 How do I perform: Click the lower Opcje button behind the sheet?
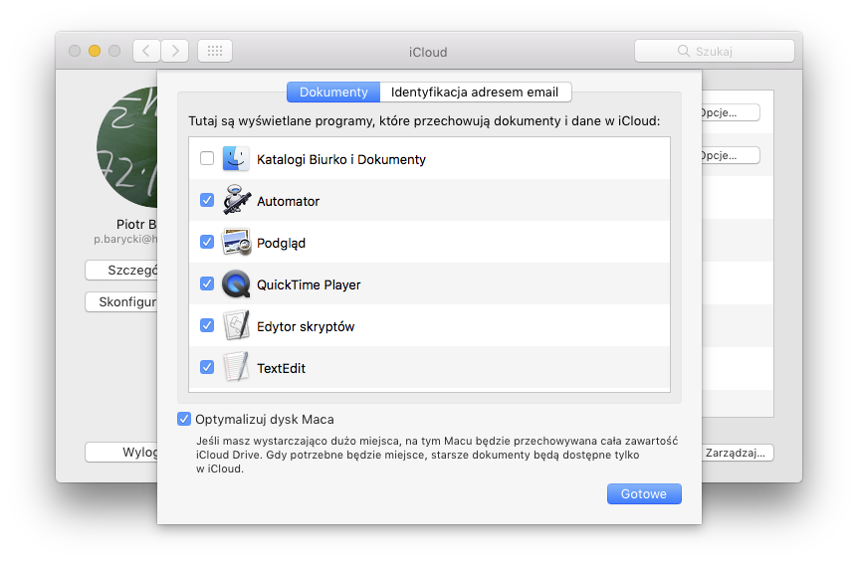click(731, 155)
